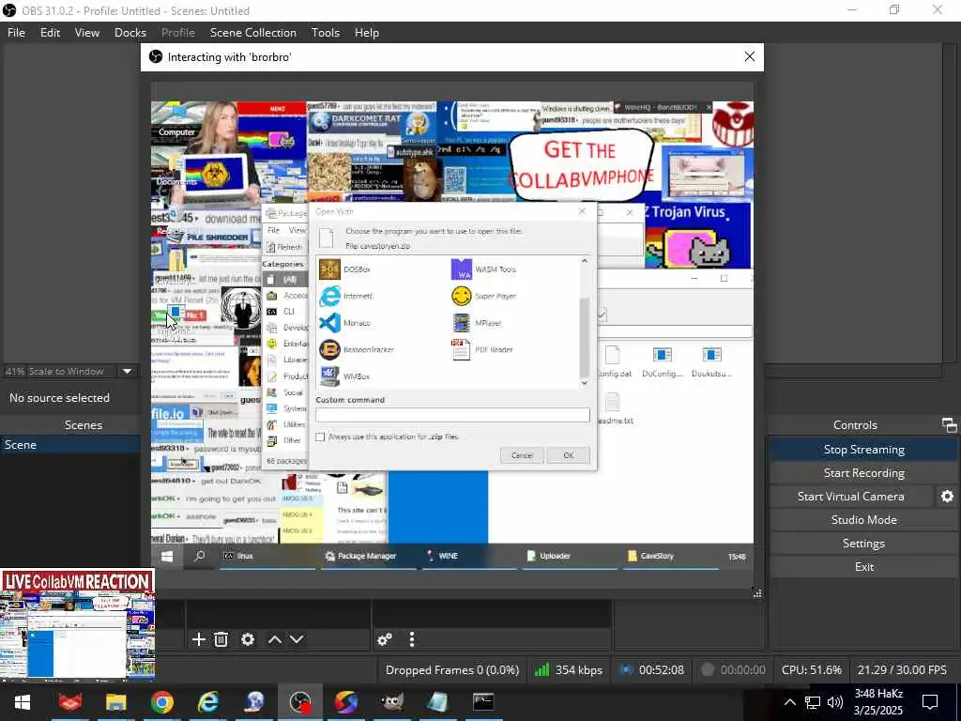Open OBS Tools menu

coord(326,33)
